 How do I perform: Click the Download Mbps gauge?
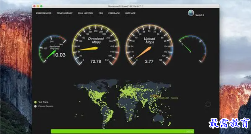96,45
